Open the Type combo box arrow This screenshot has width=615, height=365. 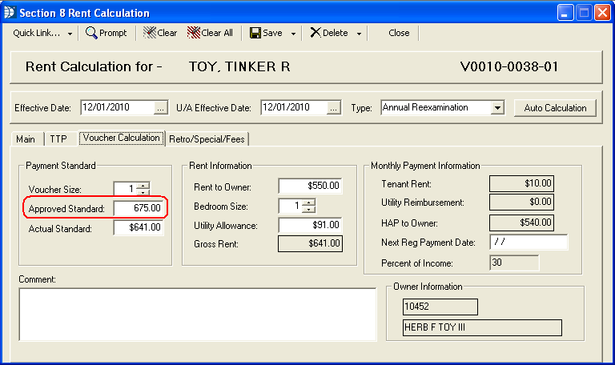497,107
